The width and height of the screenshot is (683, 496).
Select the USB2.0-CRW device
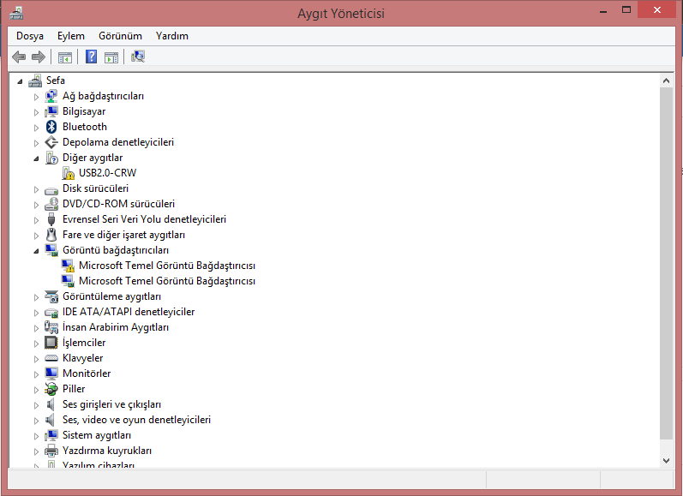108,173
